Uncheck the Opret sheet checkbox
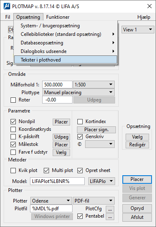156x227 pixels. pos(80,170)
